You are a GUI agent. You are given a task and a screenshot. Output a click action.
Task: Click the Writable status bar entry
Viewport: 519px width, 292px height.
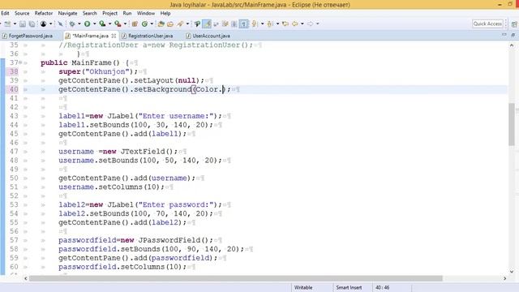tap(303, 287)
